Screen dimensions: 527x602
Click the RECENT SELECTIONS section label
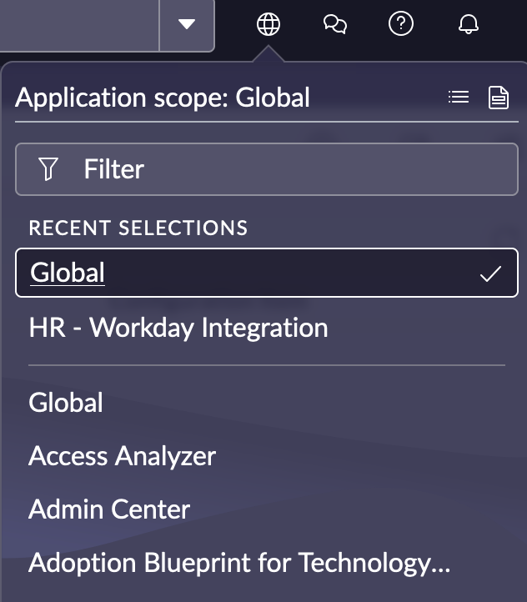coord(138,228)
